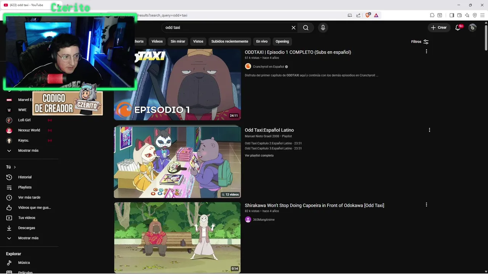Image resolution: width=488 pixels, height=274 pixels.
Task: Open the browser hamburger menu
Action: (x=482, y=15)
